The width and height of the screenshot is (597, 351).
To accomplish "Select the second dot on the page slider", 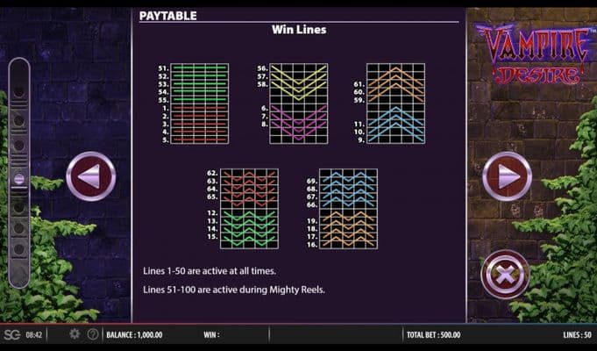I will click(x=18, y=92).
